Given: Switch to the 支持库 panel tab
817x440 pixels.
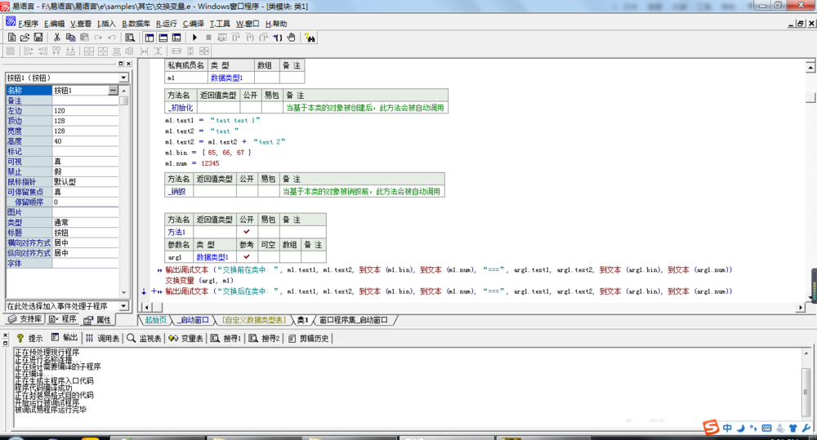Looking at the screenshot, I should 25,319.
